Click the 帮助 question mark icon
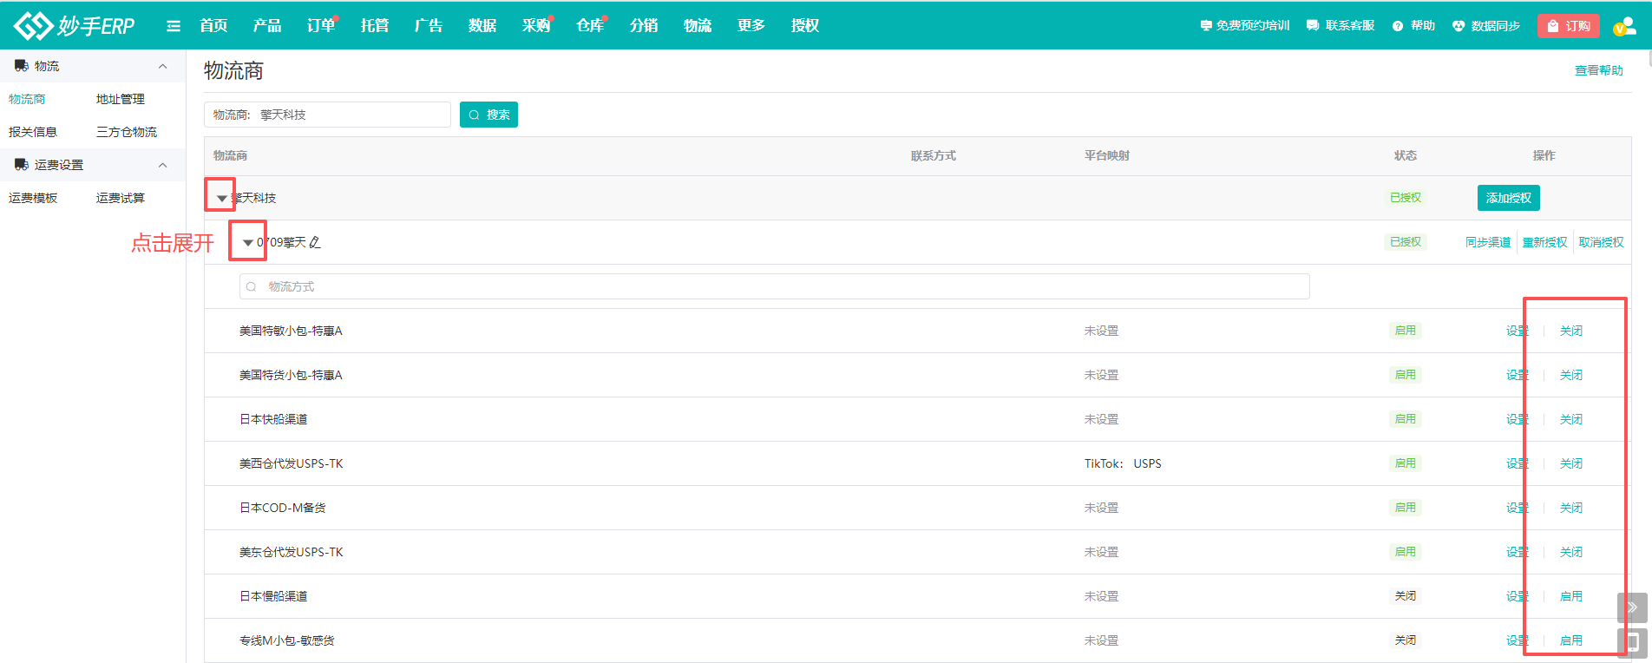The height and width of the screenshot is (663, 1652). click(x=1398, y=26)
